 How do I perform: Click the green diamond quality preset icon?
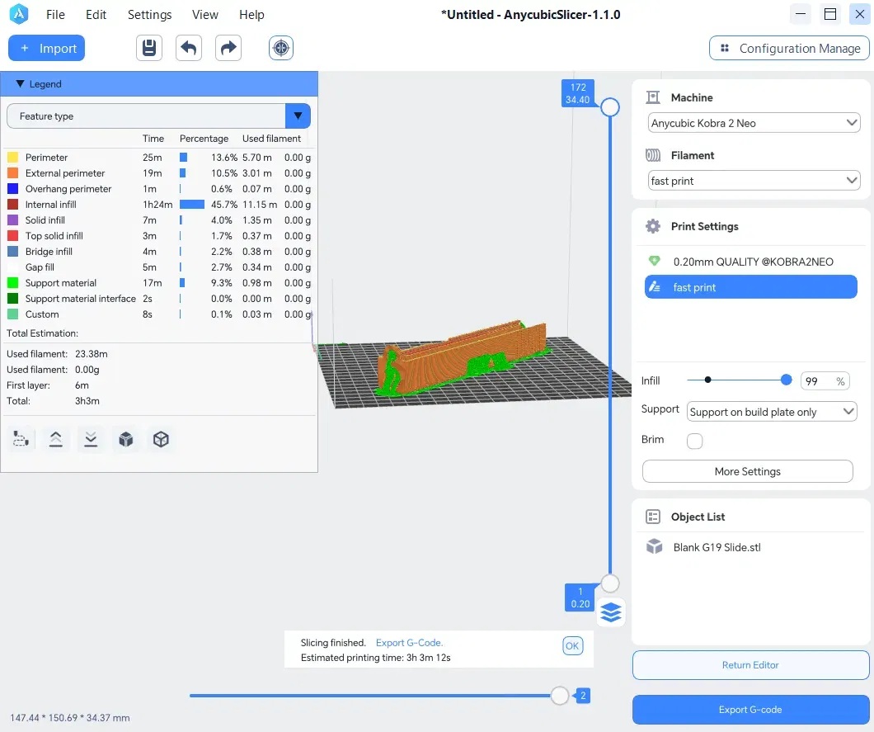click(x=655, y=261)
